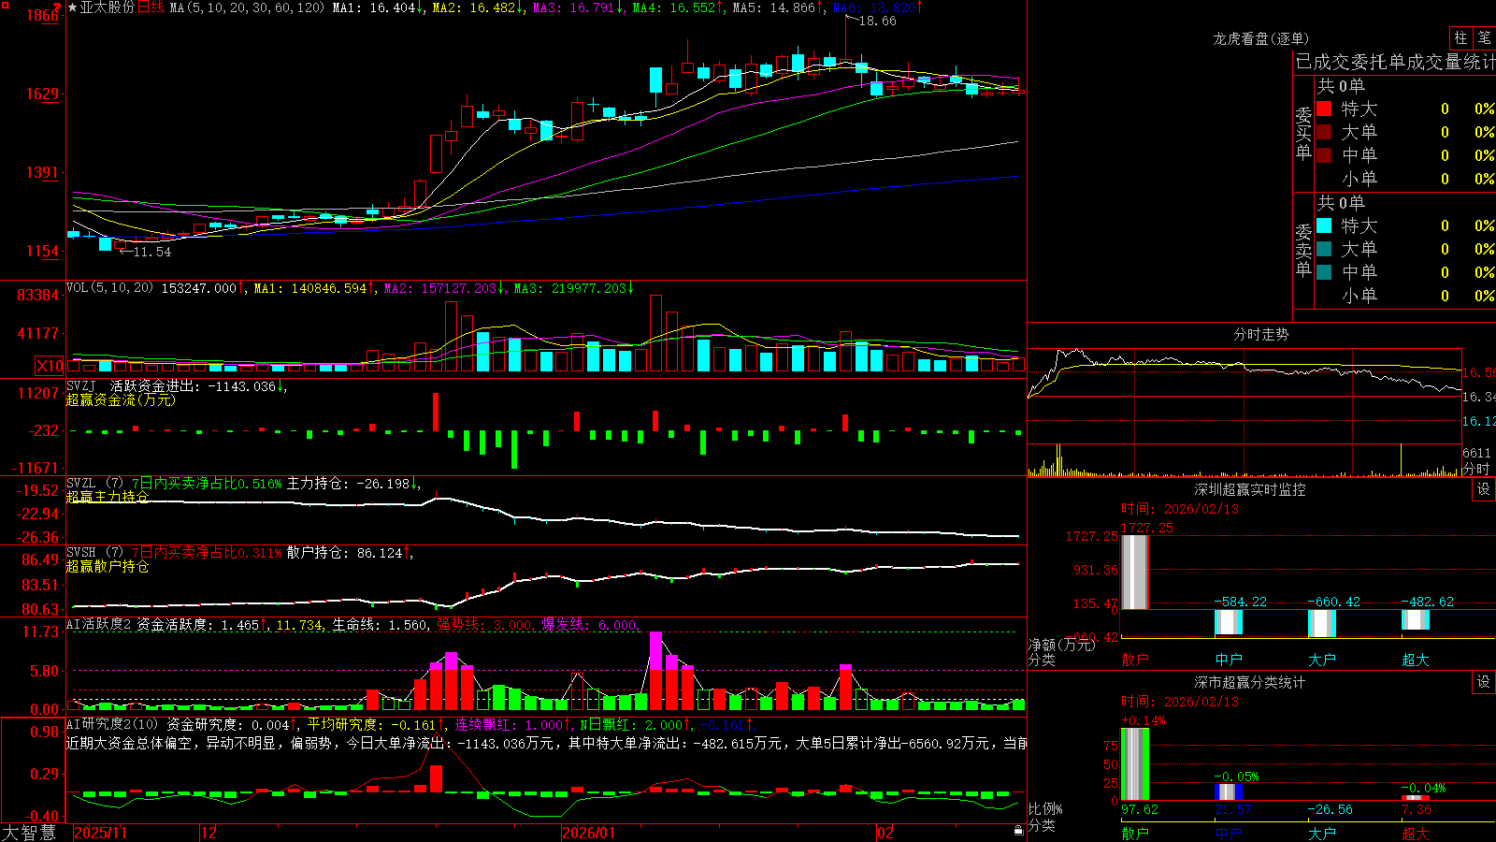Change the 日线 period label
1496x842 pixels.
151,7
